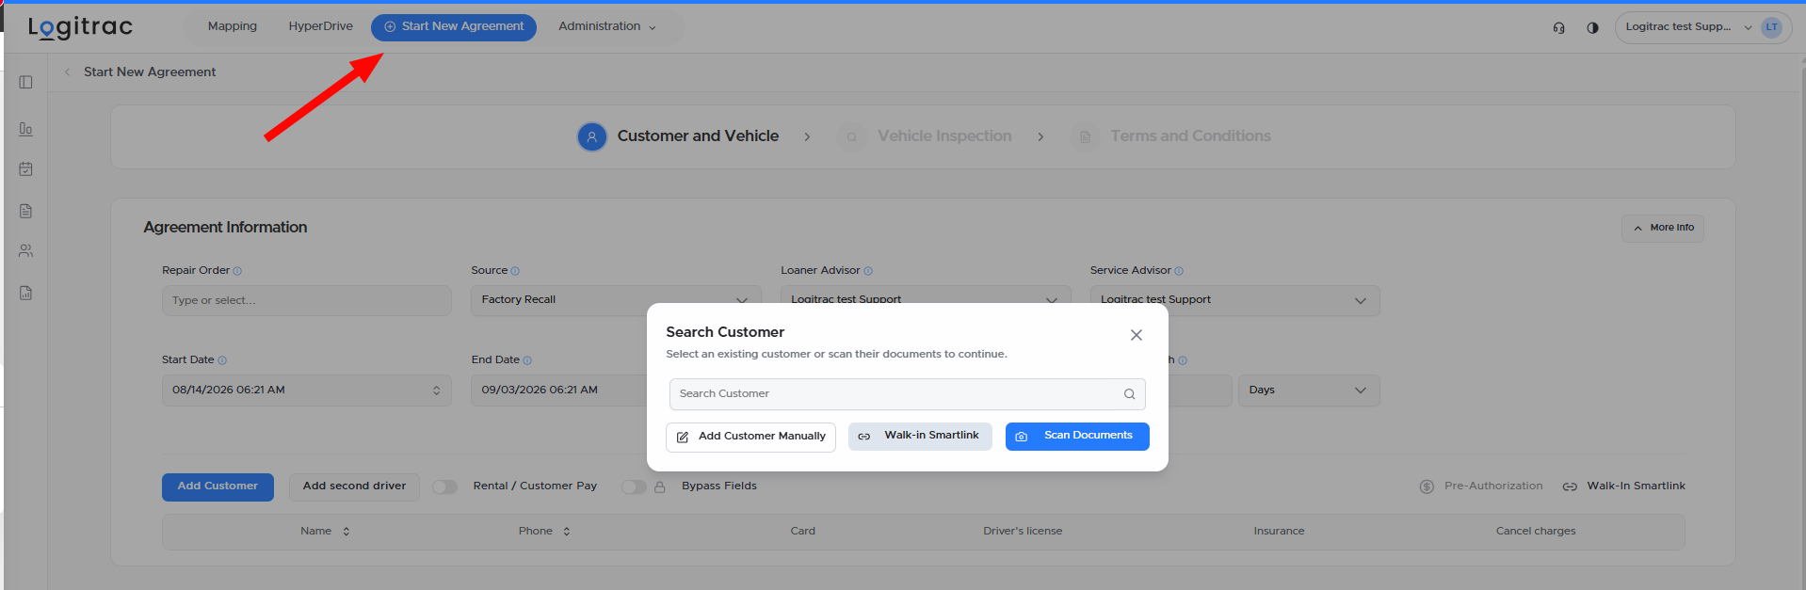Close the Search Customer dialog

1137,335
